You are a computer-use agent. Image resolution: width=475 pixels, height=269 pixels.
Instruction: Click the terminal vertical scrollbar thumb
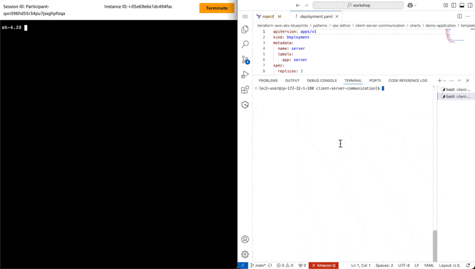pos(435,246)
